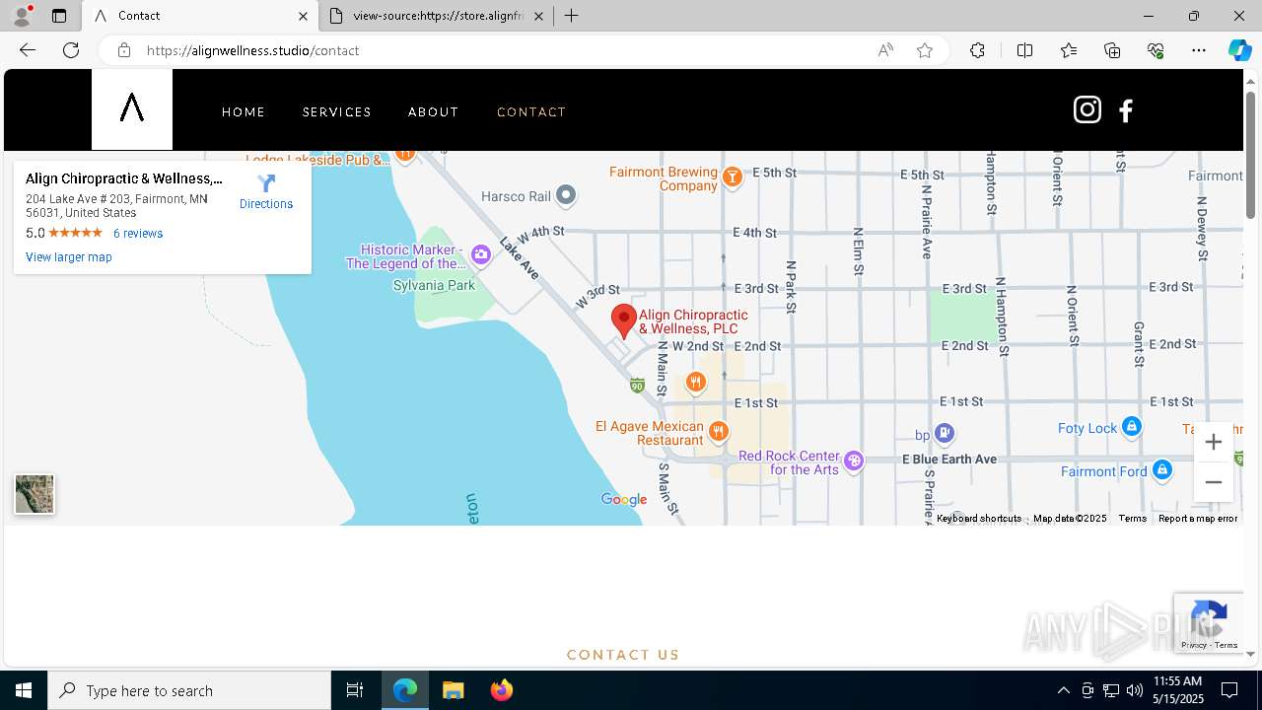Select Red Rock Center for the Arts marker
Image resolution: width=1262 pixels, height=710 pixels.
[x=854, y=461]
